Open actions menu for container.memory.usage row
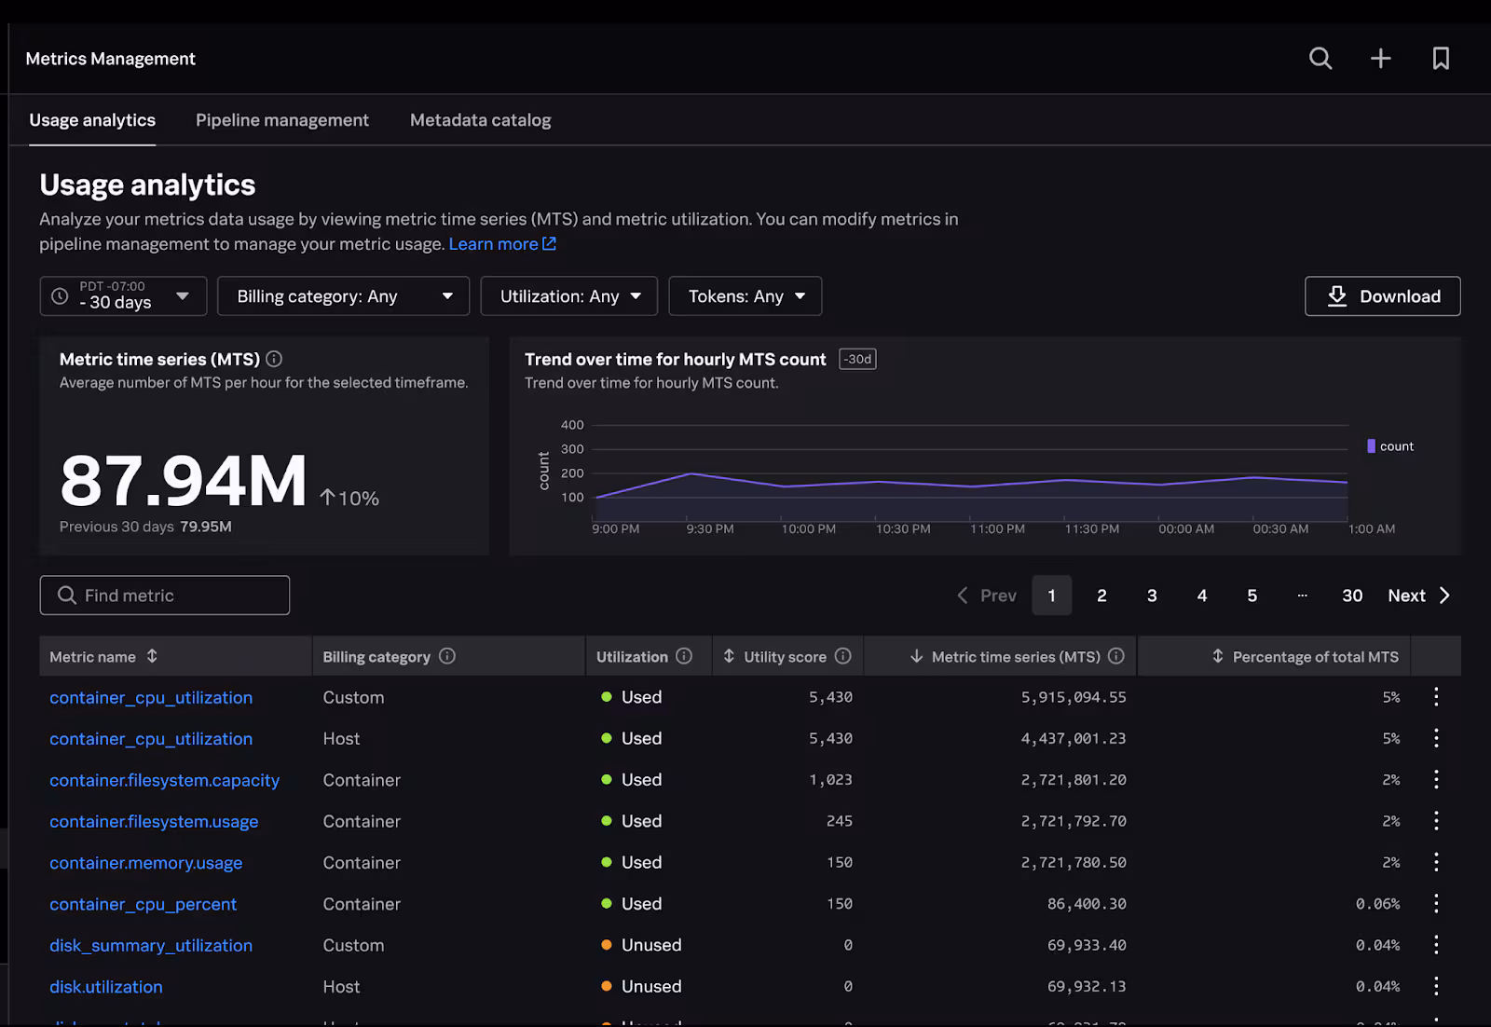 pos(1436,862)
